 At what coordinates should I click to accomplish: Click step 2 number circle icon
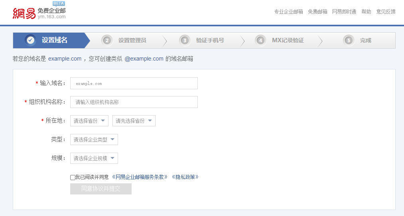[106, 40]
